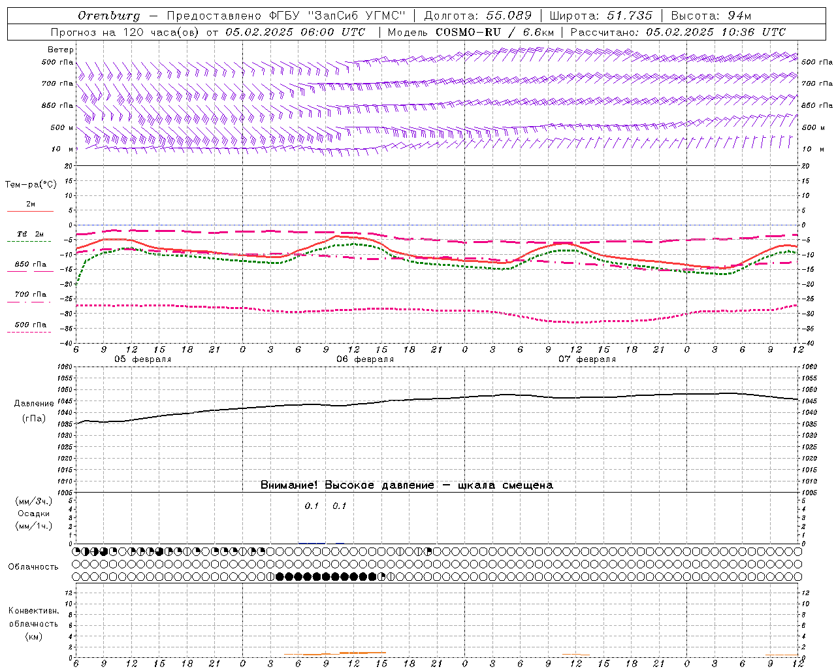The width and height of the screenshot is (836, 669).
Task: Click the station name Orenburg in the header
Action: (x=108, y=16)
